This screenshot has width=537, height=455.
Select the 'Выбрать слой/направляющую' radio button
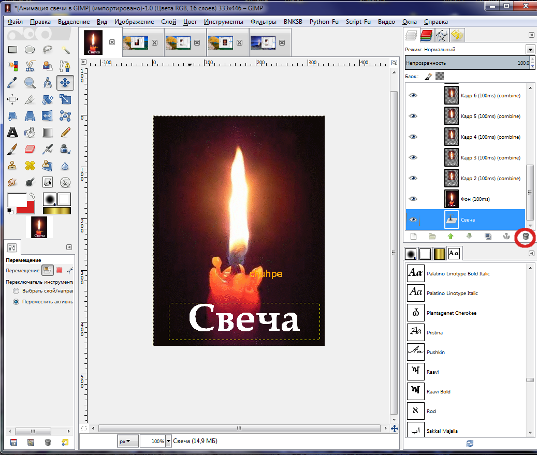pyautogui.click(x=16, y=291)
